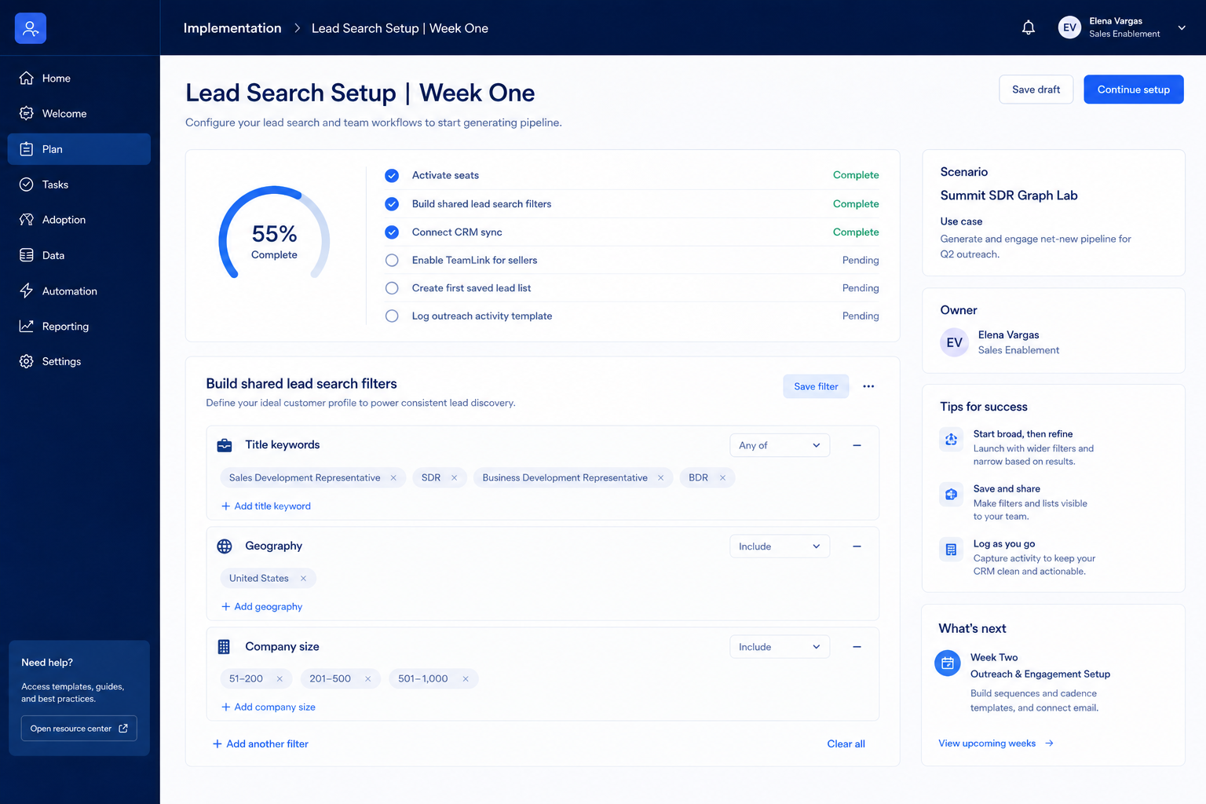Open the three-dot more options menu
This screenshot has width=1206, height=804.
click(868, 386)
